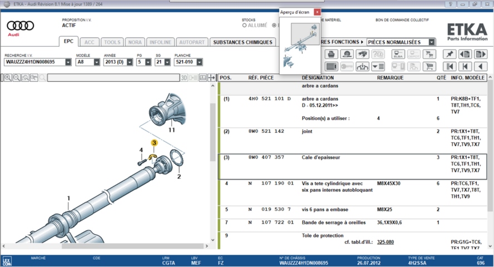Select the ALLUMÉ stocks radio button

(x=244, y=26)
